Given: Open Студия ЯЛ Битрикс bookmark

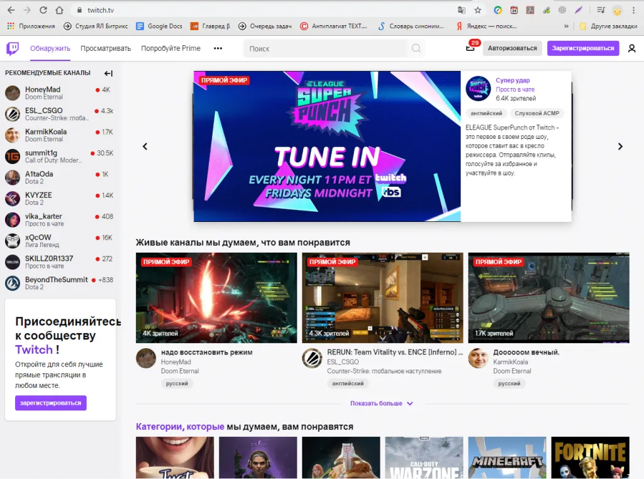Looking at the screenshot, I should pyautogui.click(x=96, y=26).
